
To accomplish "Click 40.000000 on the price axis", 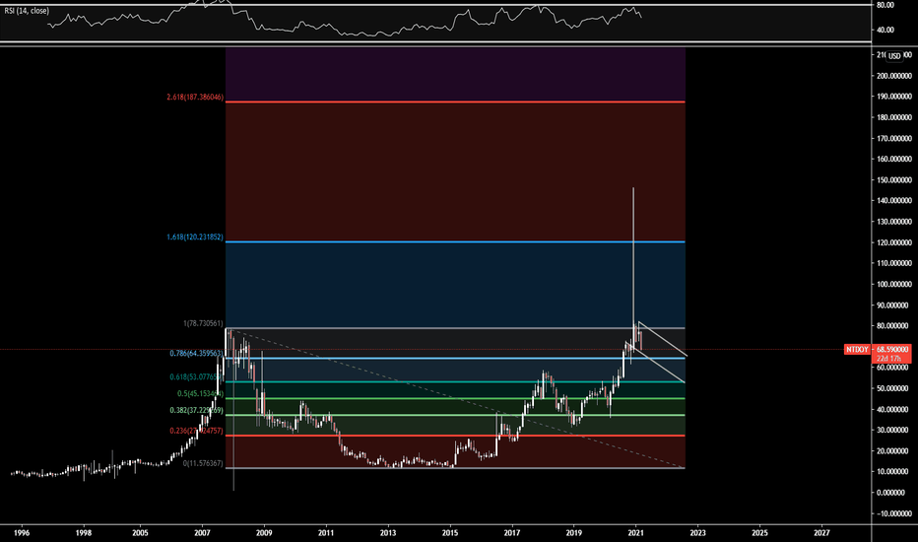I will pos(894,409).
